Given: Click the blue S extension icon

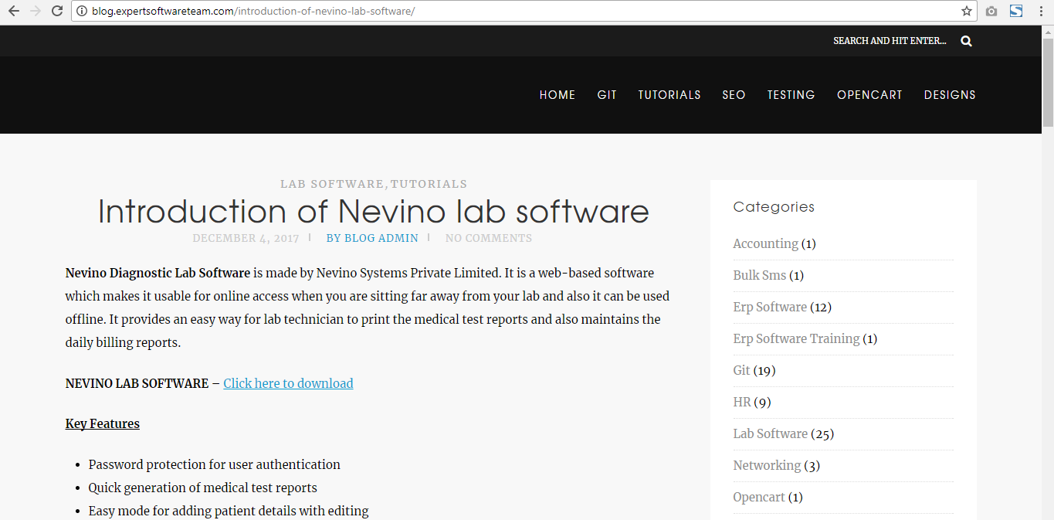Looking at the screenshot, I should 1016,11.
